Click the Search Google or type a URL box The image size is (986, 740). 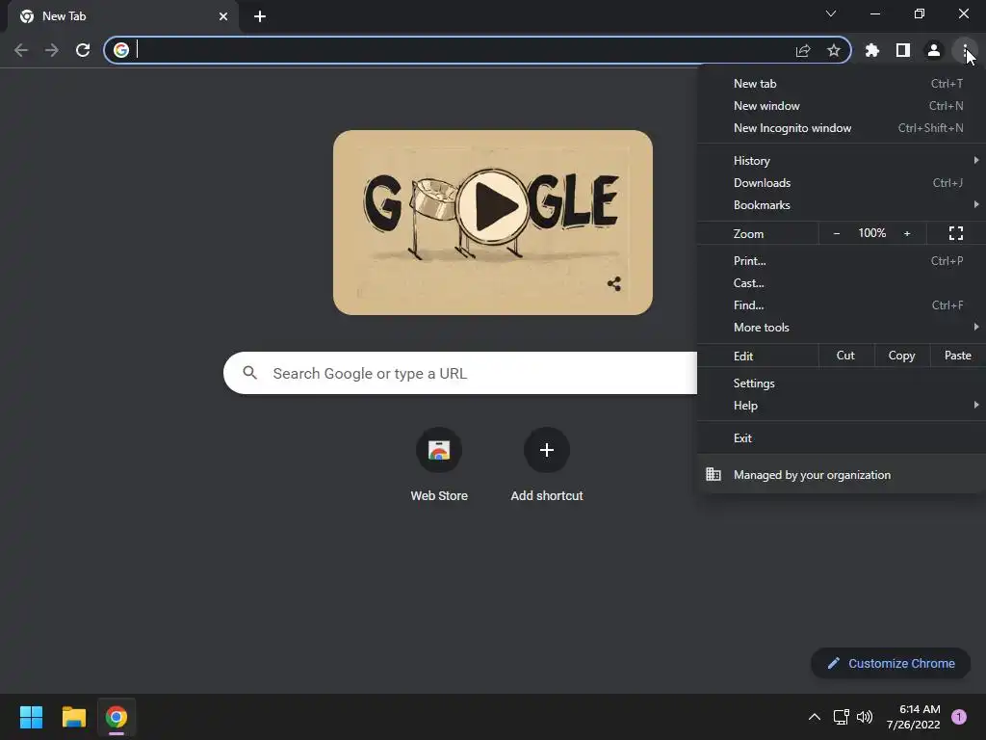460,373
